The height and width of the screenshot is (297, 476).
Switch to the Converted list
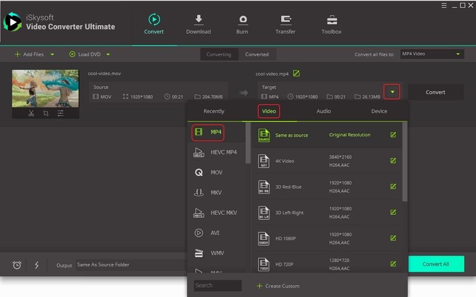pyautogui.click(x=256, y=54)
